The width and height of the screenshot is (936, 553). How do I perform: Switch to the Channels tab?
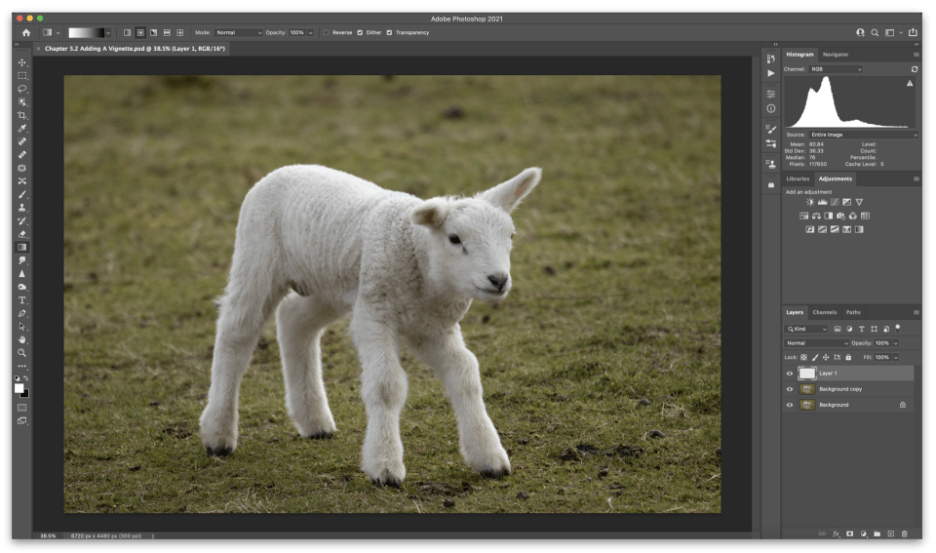[x=825, y=312]
